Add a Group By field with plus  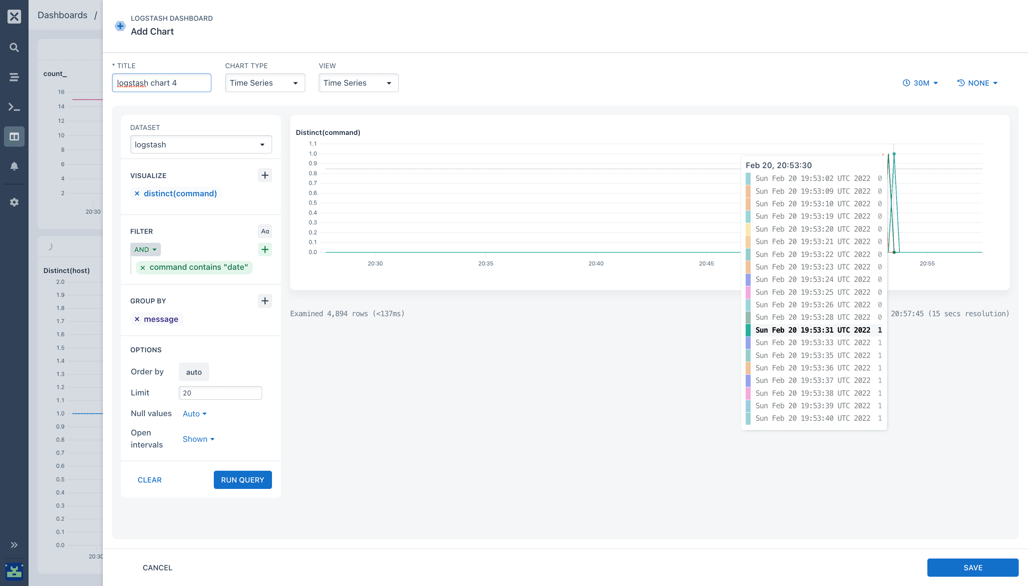click(264, 300)
